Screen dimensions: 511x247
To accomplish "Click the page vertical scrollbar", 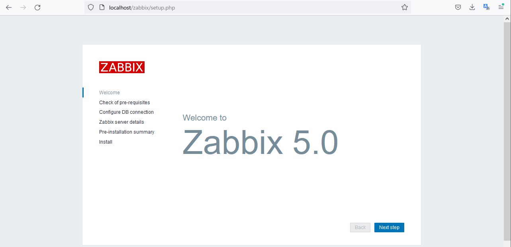I will [x=507, y=131].
